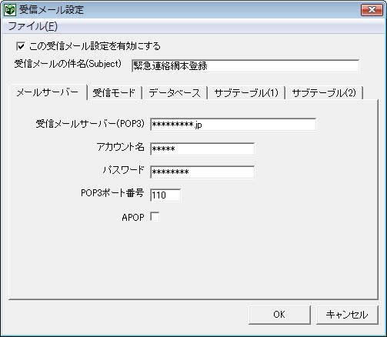Toggle この受信メール設定を有効にする checkbox
The height and width of the screenshot is (337, 387).
click(21, 46)
